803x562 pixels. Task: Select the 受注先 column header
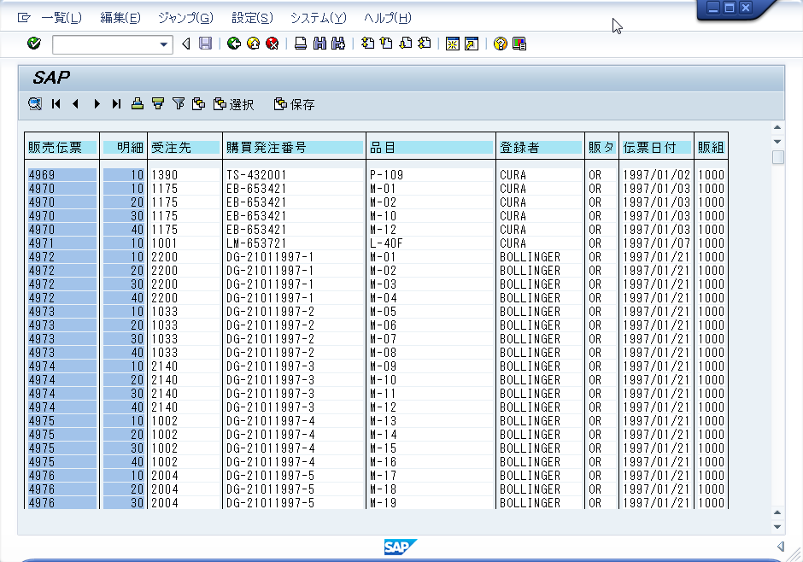pyautogui.click(x=185, y=148)
